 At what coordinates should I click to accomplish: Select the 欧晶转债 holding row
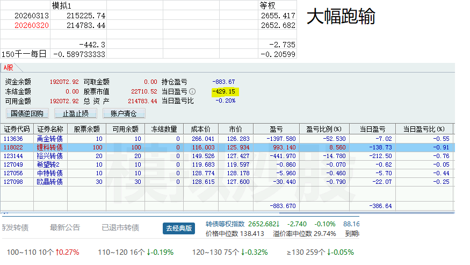50,182
